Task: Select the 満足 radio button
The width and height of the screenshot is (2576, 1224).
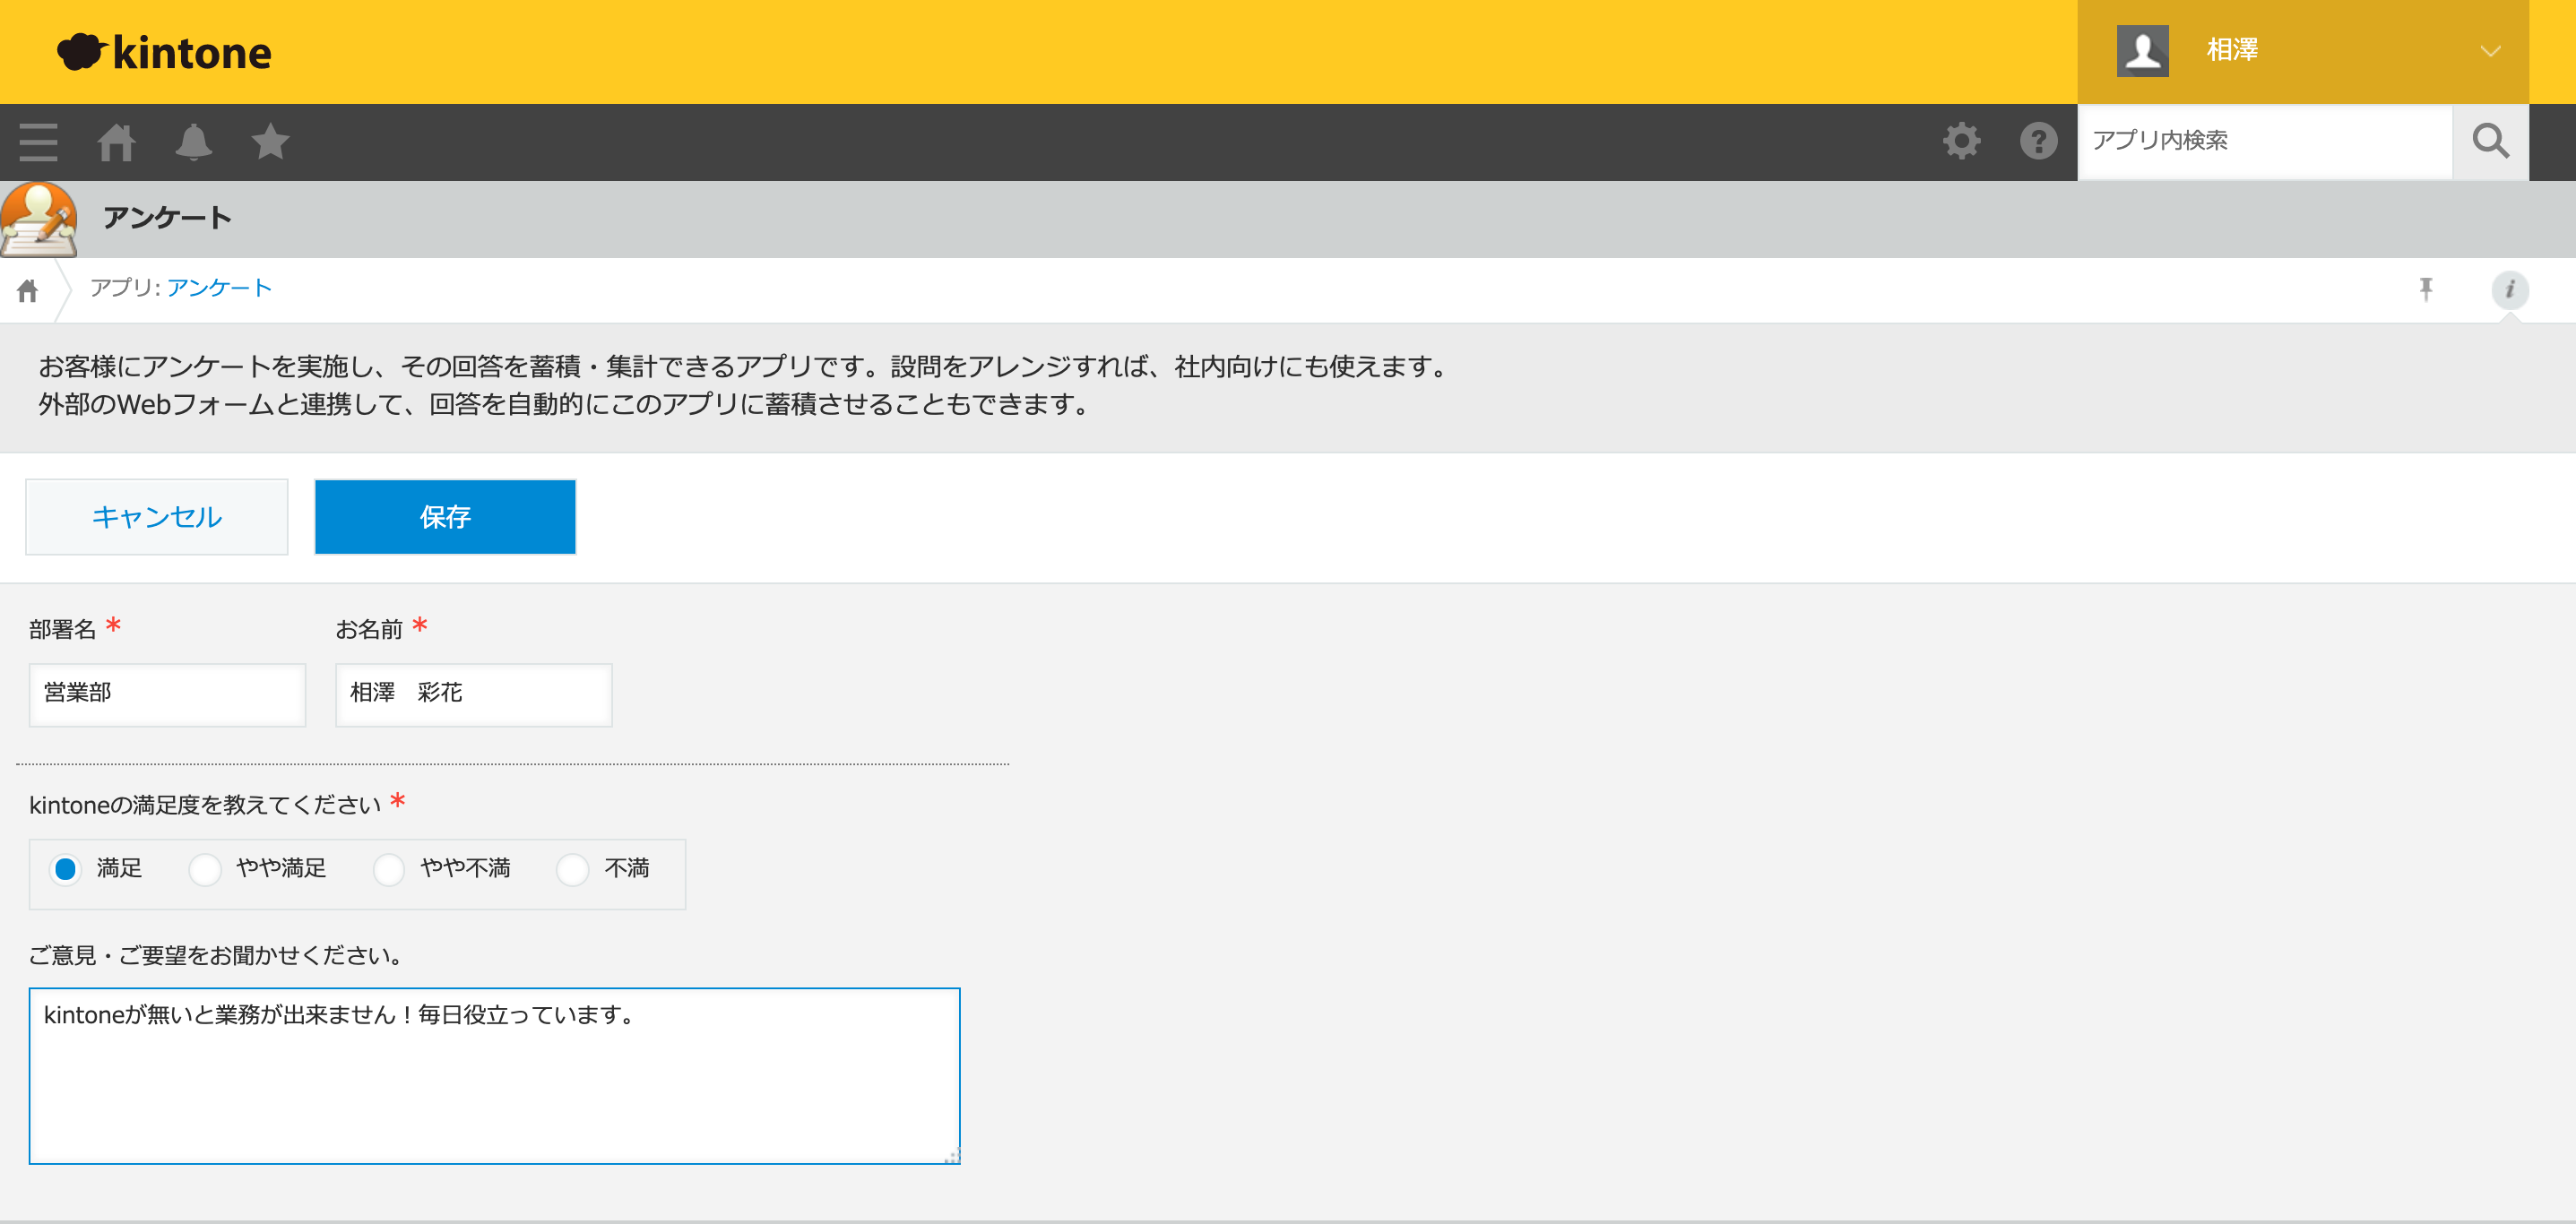Action: (66, 869)
